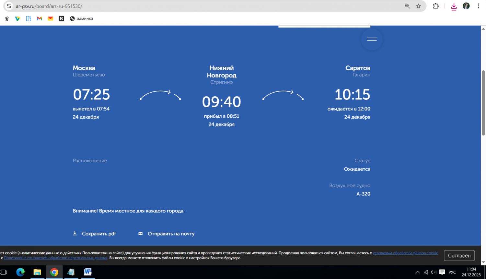486x279 pixels.
Task: Open the админка bookmark
Action: coord(81,19)
